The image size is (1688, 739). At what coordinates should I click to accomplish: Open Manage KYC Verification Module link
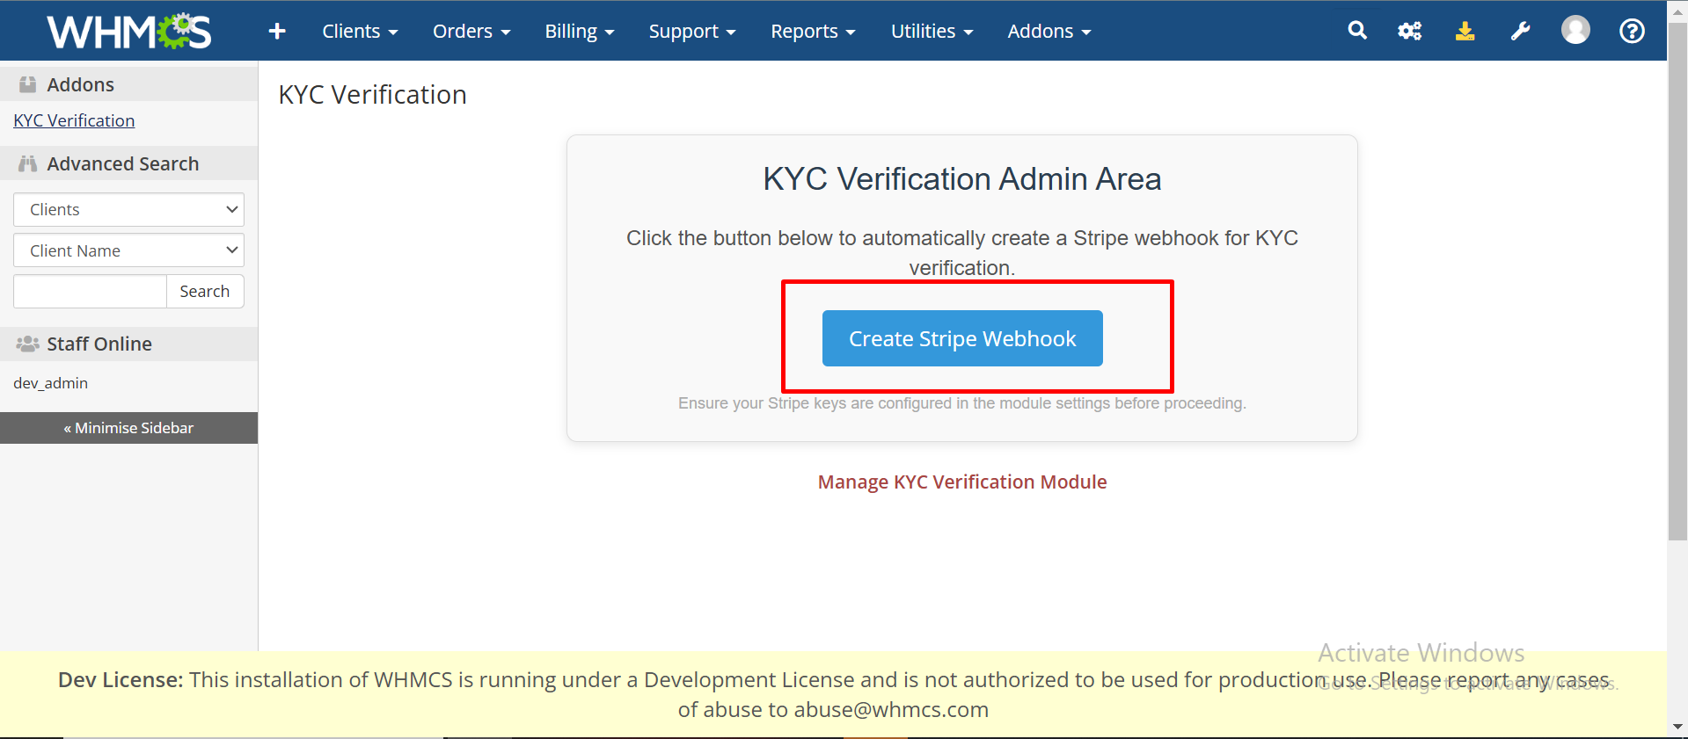(x=962, y=482)
